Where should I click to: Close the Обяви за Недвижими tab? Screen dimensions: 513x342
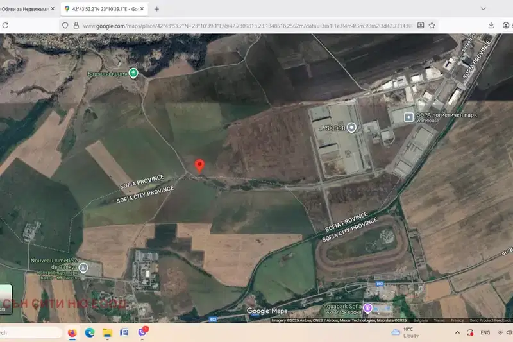pyautogui.click(x=53, y=9)
